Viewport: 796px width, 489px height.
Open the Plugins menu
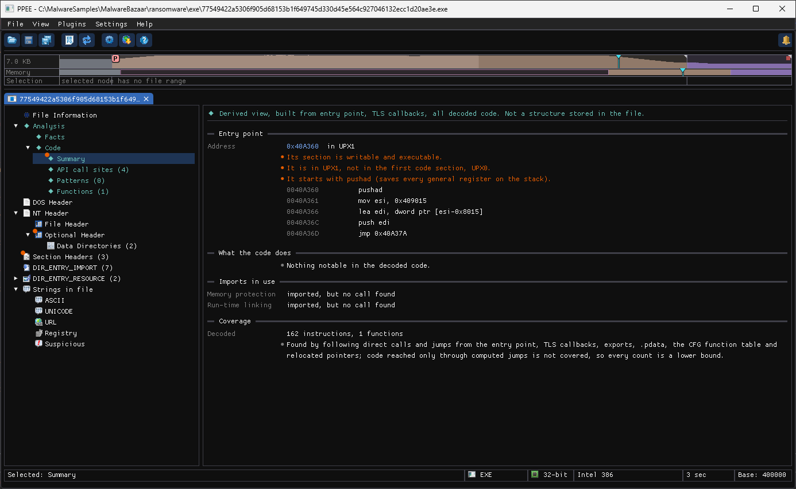coord(72,24)
